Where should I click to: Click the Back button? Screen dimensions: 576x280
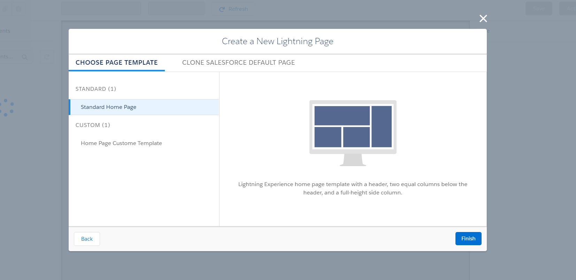(87, 239)
